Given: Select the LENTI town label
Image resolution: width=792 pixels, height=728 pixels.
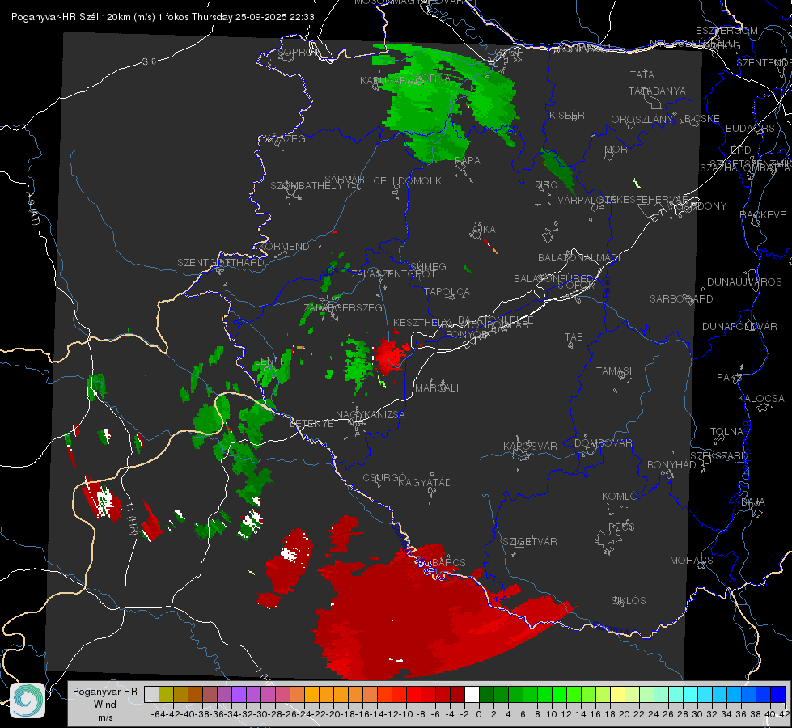Looking at the screenshot, I should [269, 362].
